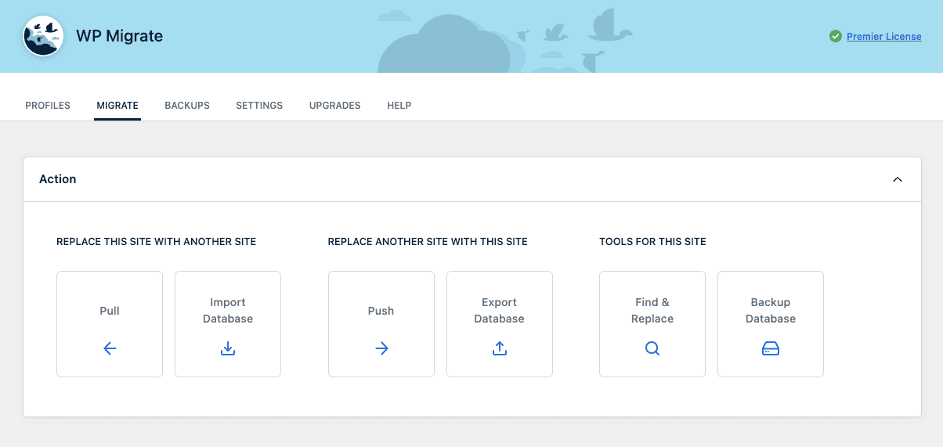Click the Action panel header title
Image resolution: width=943 pixels, height=447 pixels.
coord(58,179)
